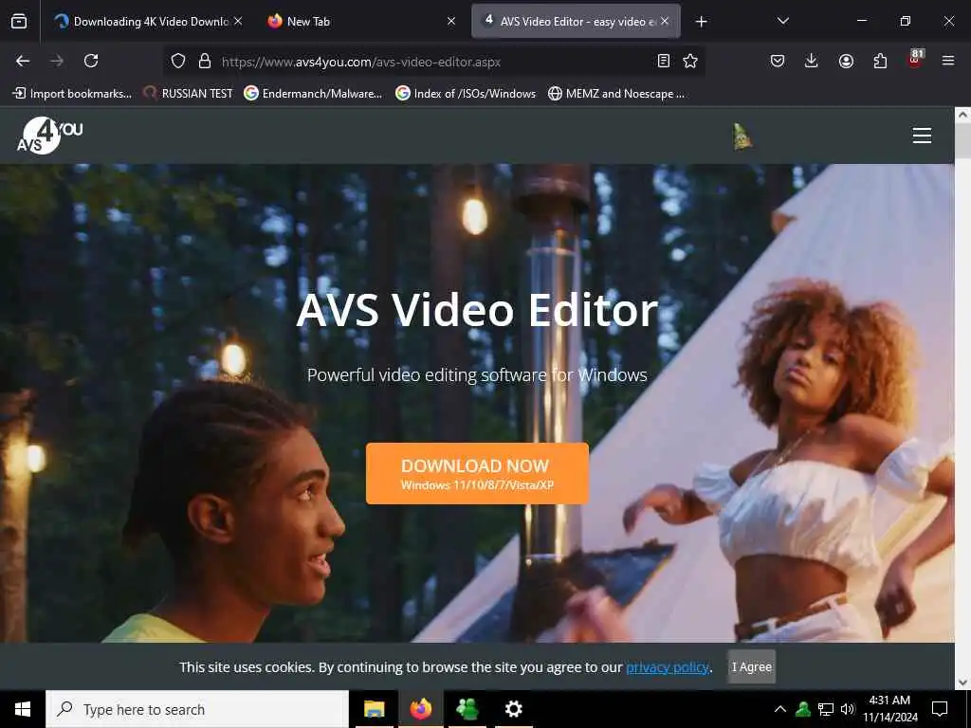
Task: Close the New Tab tab
Action: (x=451, y=21)
